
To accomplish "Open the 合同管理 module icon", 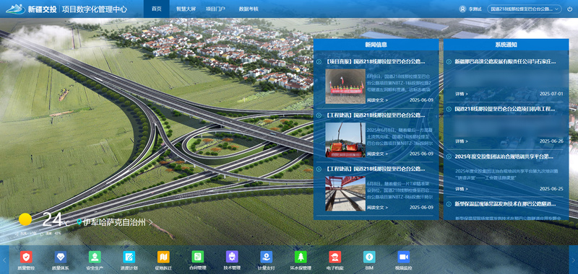I will 197,257.
